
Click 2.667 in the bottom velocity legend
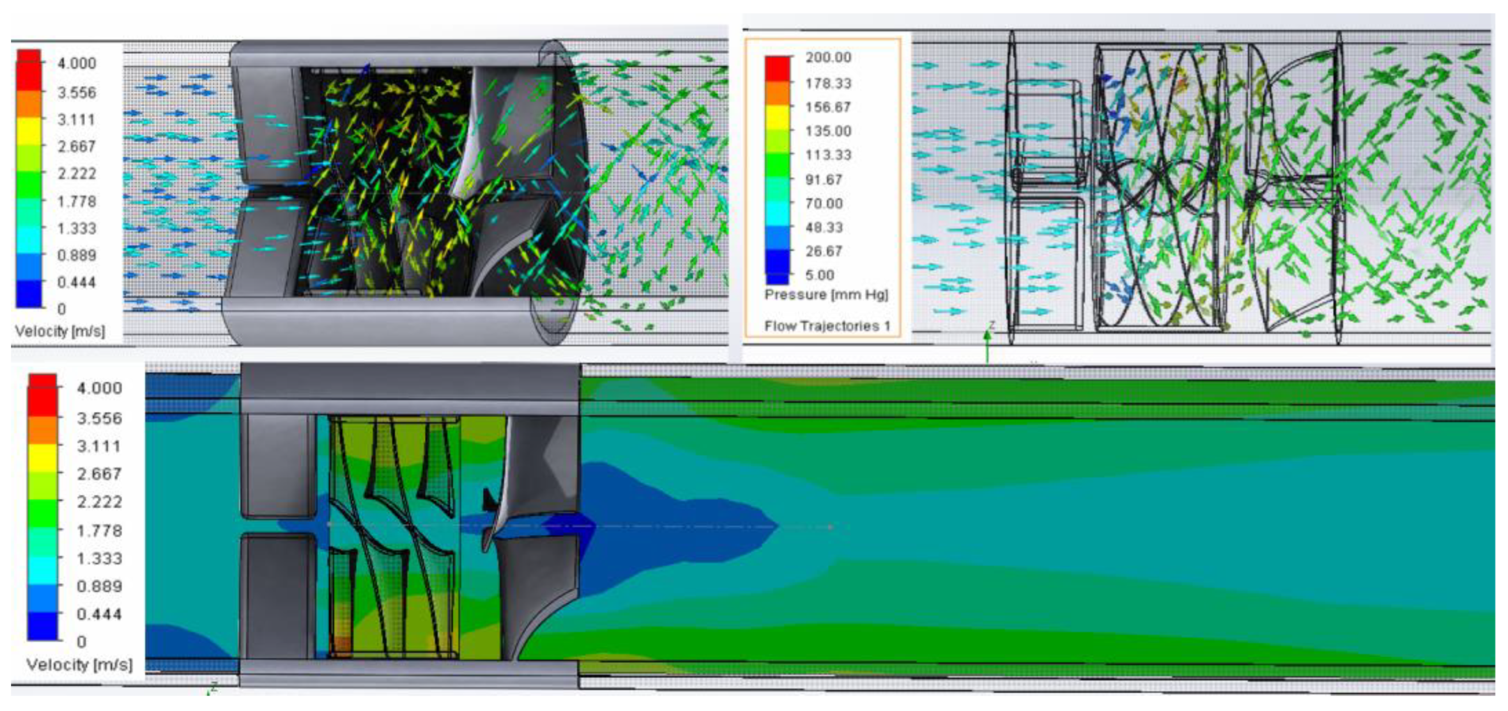pos(99,474)
